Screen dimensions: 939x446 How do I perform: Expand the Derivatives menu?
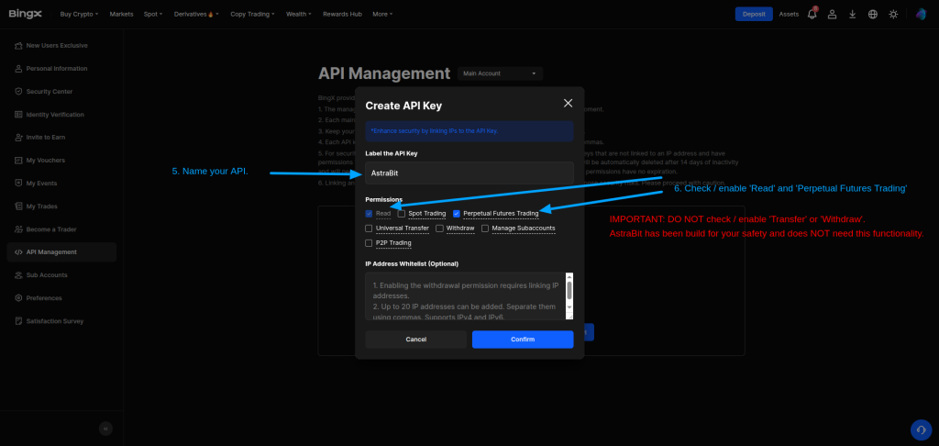[193, 15]
